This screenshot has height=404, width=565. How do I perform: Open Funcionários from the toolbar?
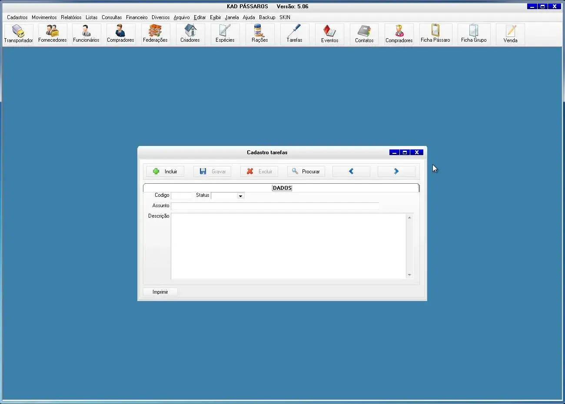click(86, 34)
